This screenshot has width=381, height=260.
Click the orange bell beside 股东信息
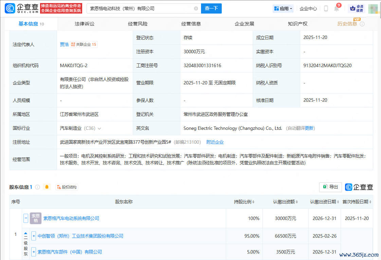[x=47, y=187]
